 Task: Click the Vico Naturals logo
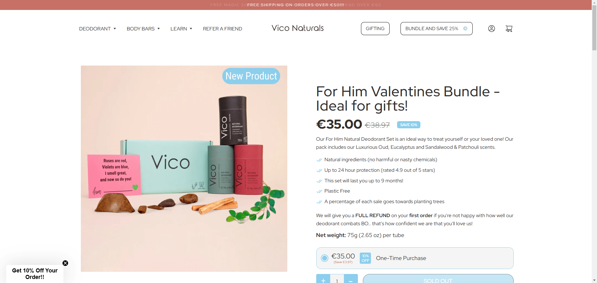[297, 28]
